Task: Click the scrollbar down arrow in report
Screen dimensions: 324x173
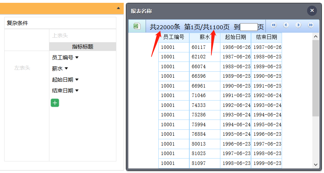Action: (x=316, y=165)
